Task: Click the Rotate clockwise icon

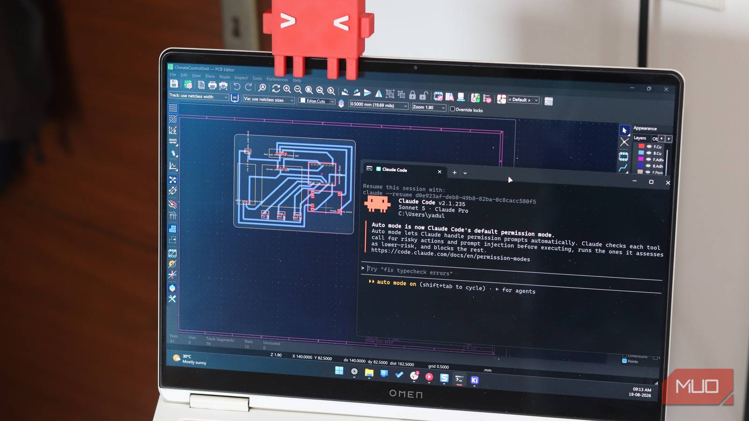Action: [356, 92]
